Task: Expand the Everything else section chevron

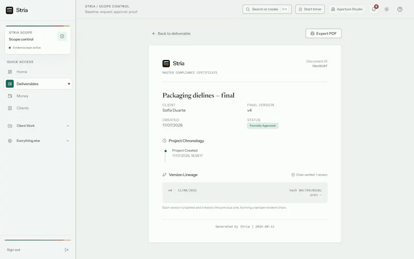Action: [x=68, y=141]
